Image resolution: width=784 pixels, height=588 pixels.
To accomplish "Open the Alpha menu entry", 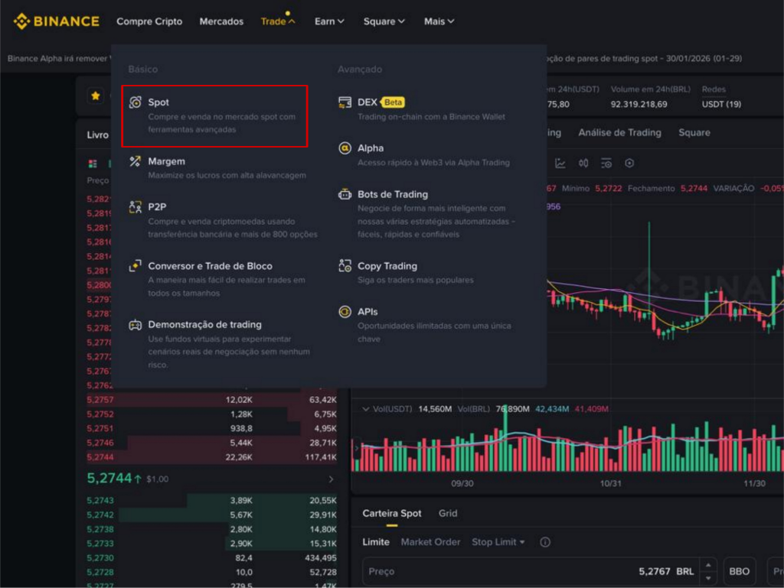I will [424, 154].
